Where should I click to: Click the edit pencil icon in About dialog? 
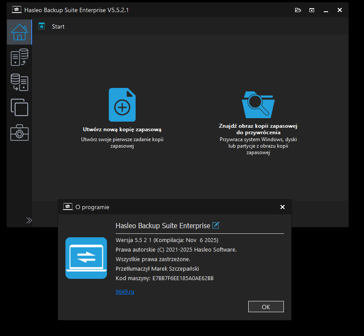pyautogui.click(x=216, y=225)
